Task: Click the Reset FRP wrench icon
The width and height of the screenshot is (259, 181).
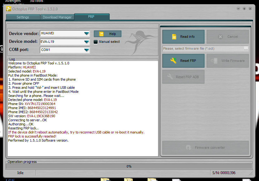Action: pos(173,61)
